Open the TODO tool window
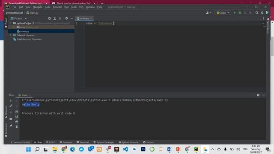Screen dimensions: 274x154 click(x=51, y=142)
